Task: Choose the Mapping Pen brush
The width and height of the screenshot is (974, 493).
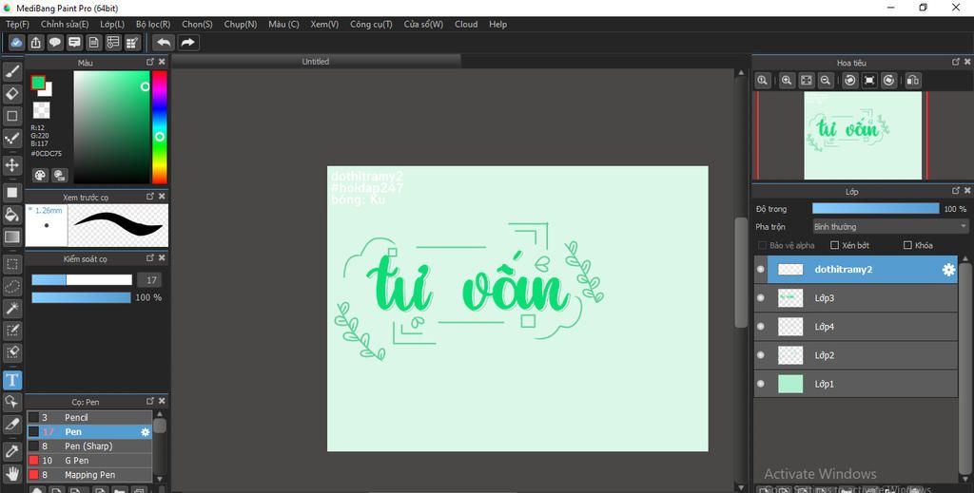Action: pyautogui.click(x=89, y=474)
